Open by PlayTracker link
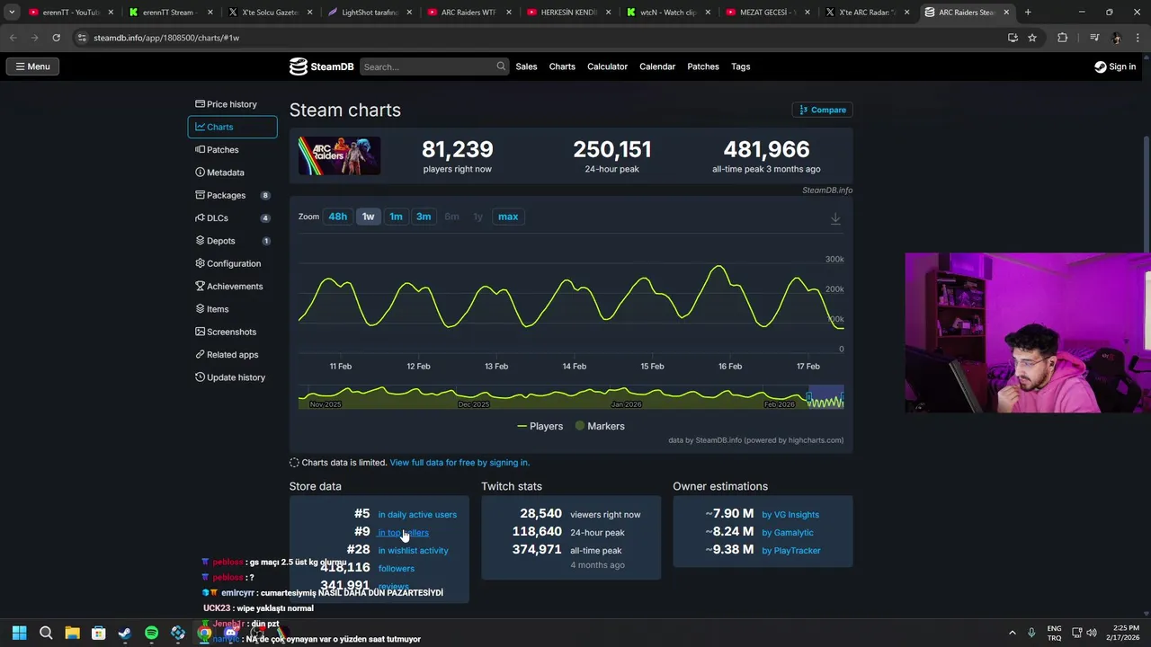 click(x=791, y=551)
